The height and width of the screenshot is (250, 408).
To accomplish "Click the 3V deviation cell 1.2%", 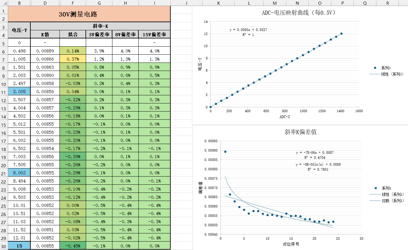I will coord(99,59).
